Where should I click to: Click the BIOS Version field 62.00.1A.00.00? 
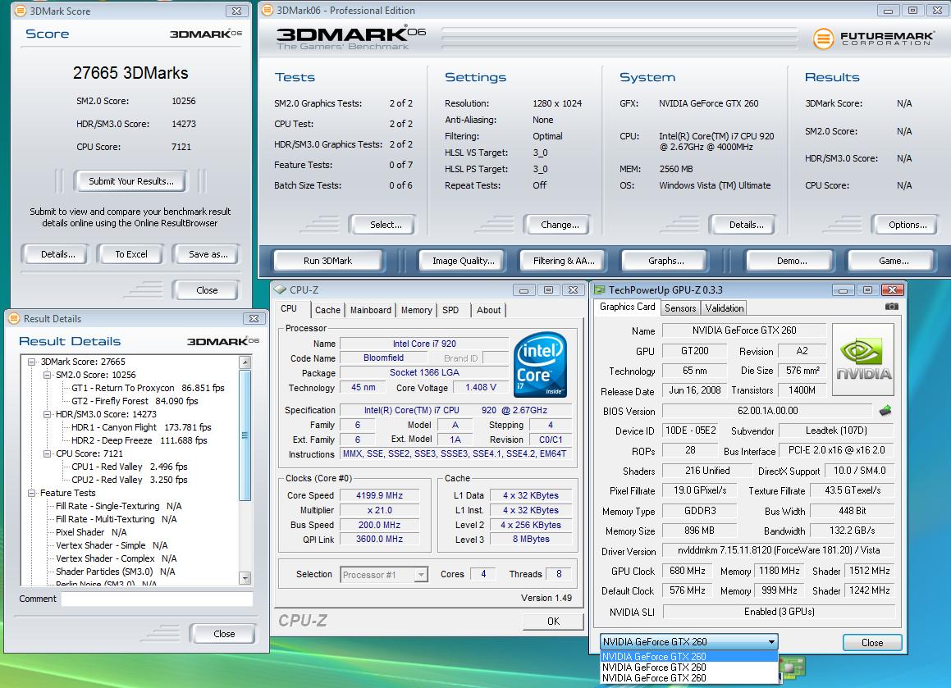click(767, 411)
